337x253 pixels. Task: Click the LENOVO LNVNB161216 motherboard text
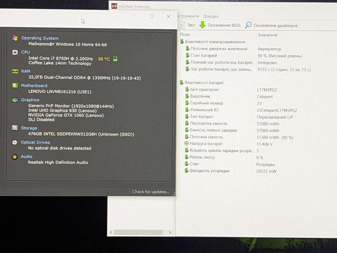point(60,92)
